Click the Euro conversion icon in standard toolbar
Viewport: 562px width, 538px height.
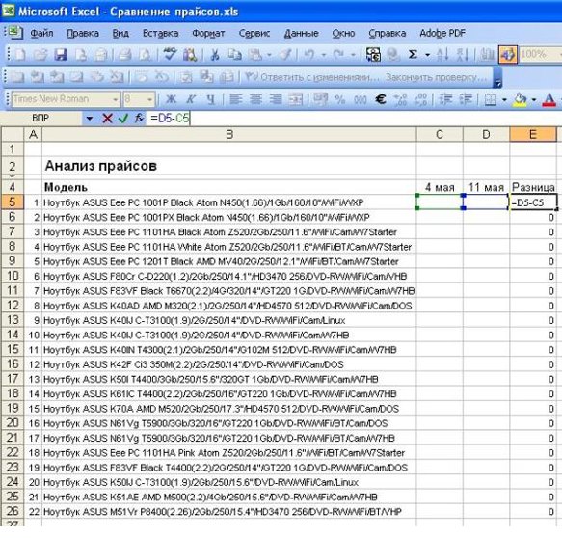pos(373,55)
